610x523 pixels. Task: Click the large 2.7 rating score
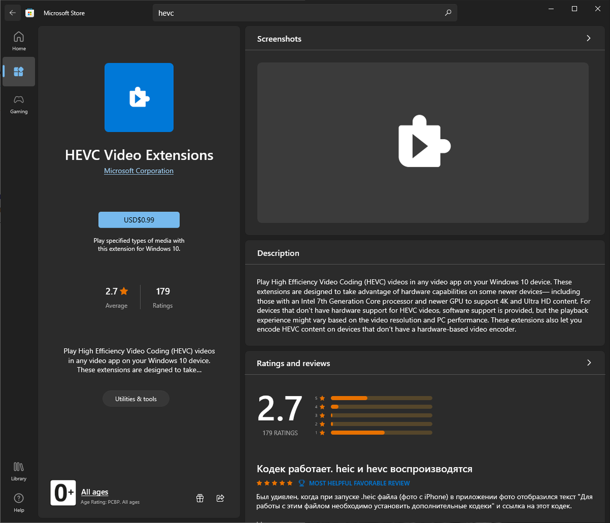(280, 409)
